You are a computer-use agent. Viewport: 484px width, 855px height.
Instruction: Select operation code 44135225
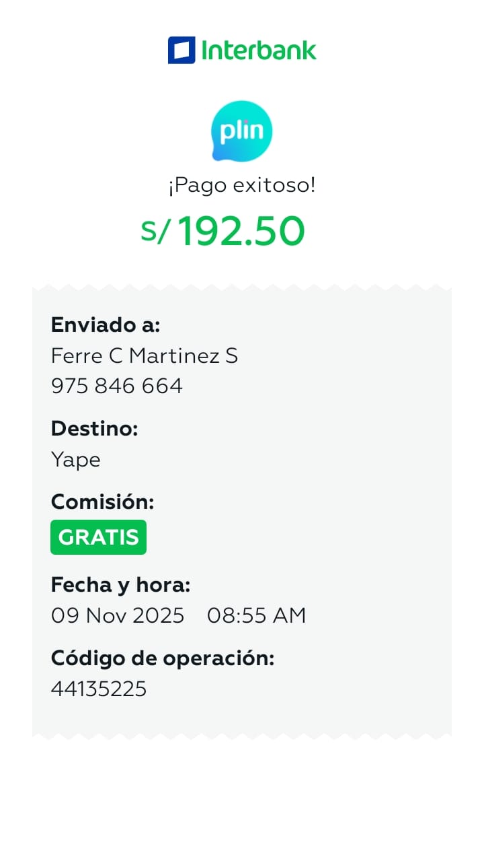pos(99,689)
